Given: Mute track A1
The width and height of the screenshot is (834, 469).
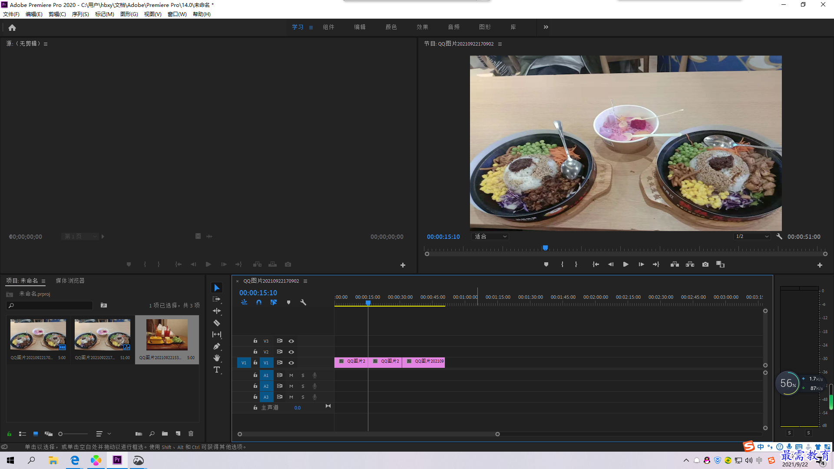Looking at the screenshot, I should pyautogui.click(x=291, y=375).
